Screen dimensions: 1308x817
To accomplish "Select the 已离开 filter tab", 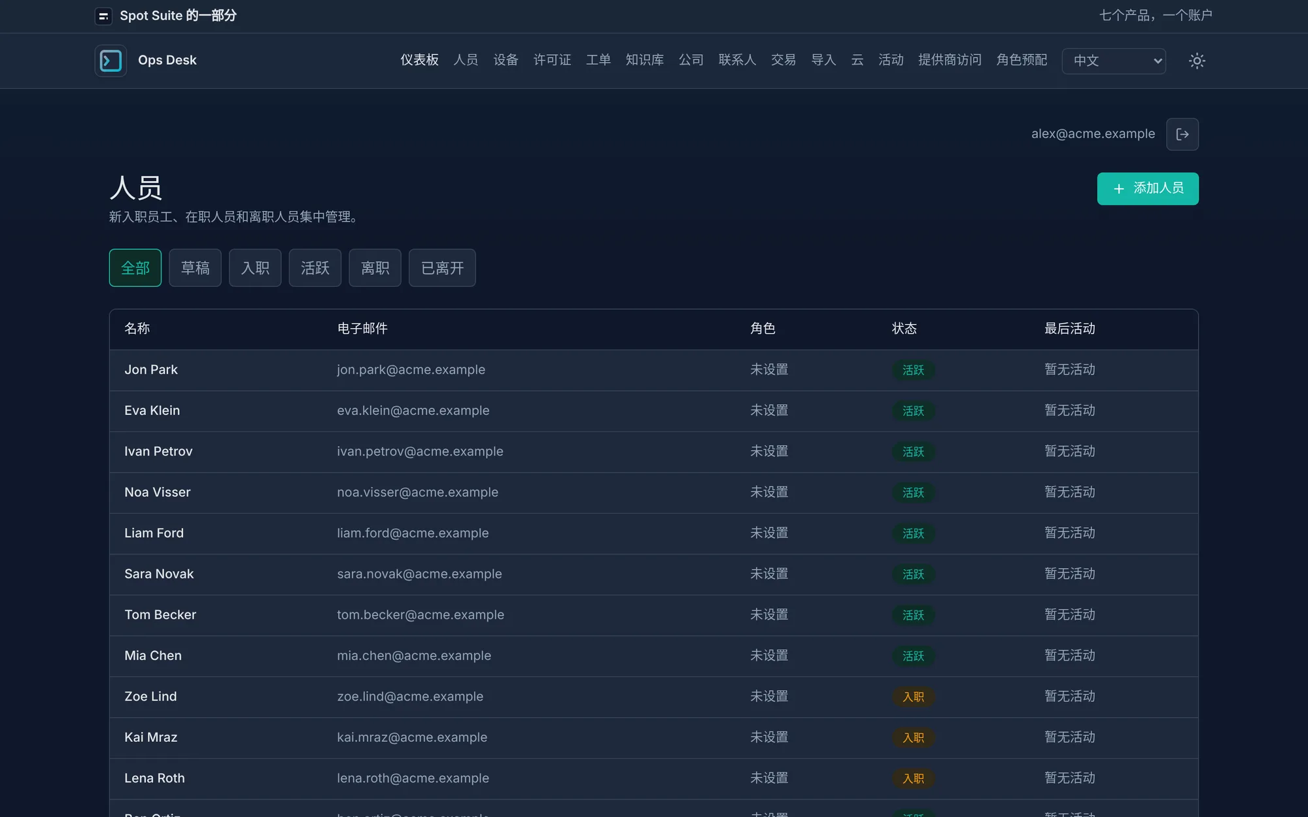I will click(x=442, y=268).
